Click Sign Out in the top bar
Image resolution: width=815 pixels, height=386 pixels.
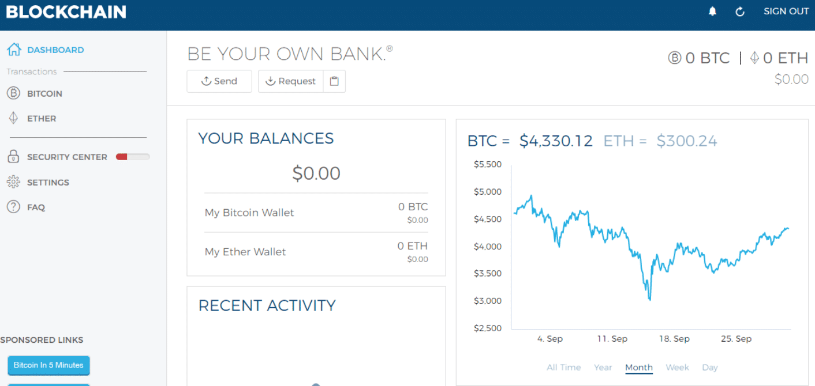[786, 11]
